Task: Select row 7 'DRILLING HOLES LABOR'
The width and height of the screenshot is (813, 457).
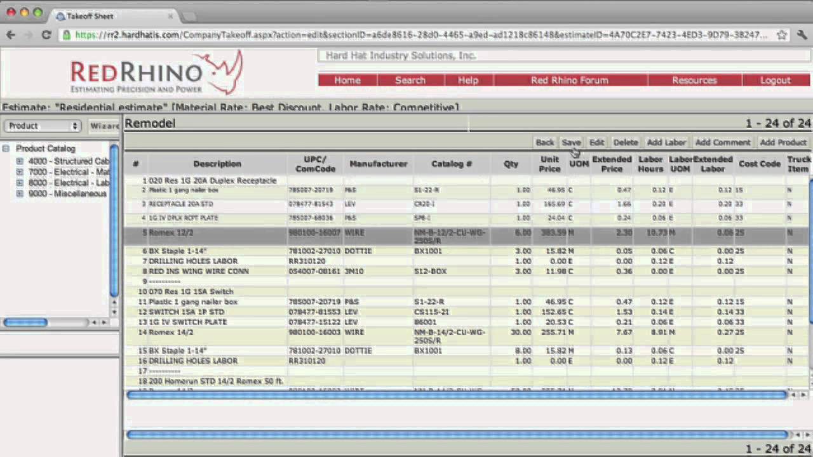Action: (x=467, y=261)
